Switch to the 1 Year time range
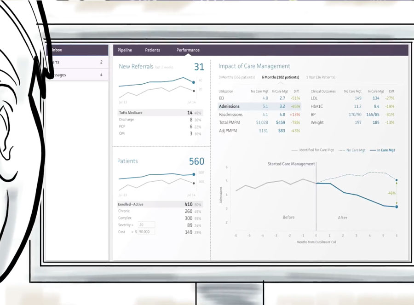Image resolution: width=414 pixels, height=305 pixels. [x=321, y=77]
